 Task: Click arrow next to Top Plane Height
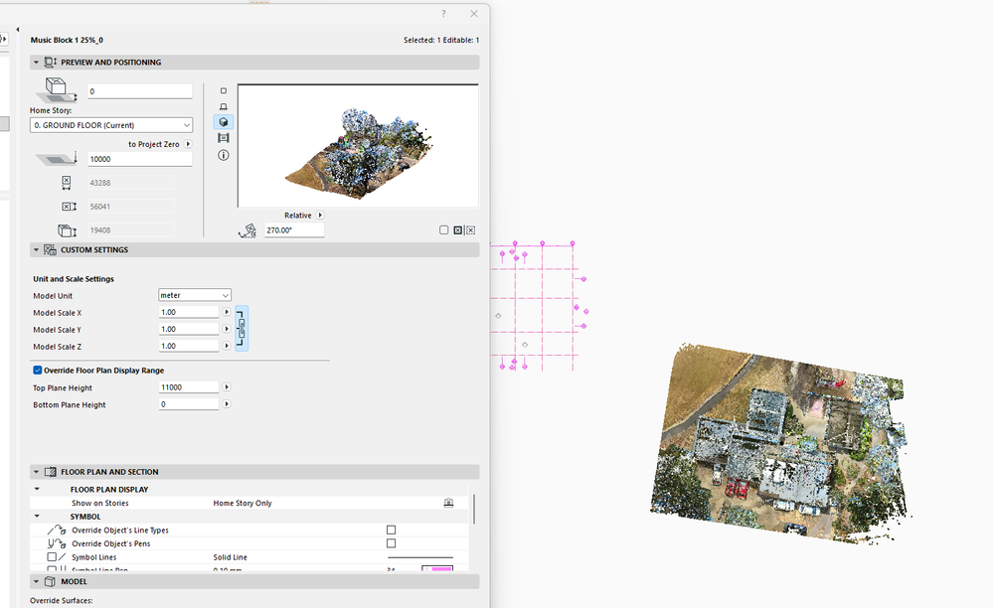click(x=226, y=387)
